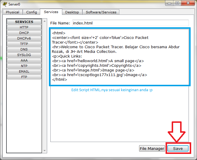
Task: Click inside the HTML code editor
Action: pyautogui.click(x=120, y=85)
